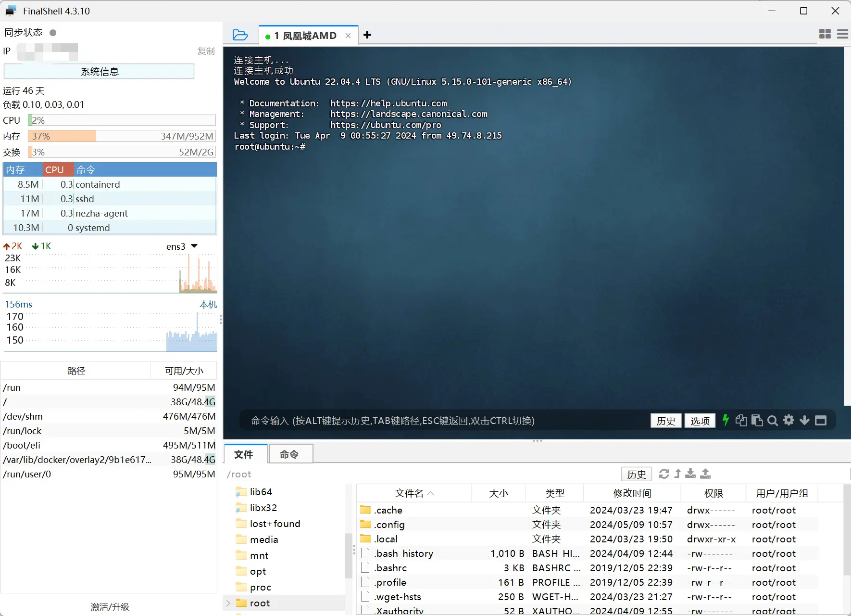
Task: Click the file download icon
Action: point(690,474)
